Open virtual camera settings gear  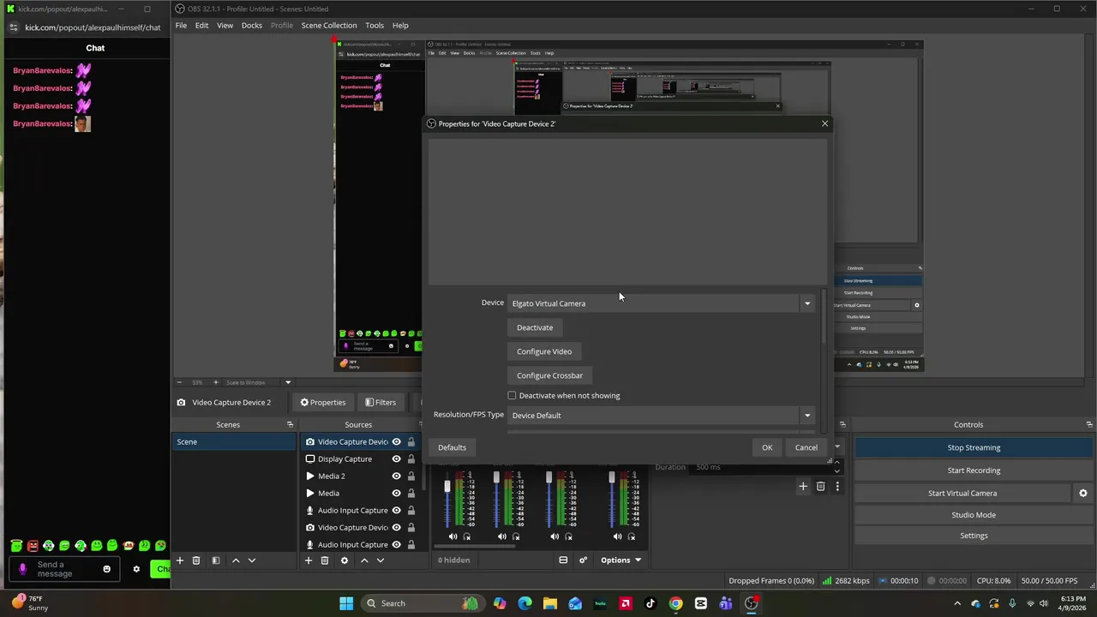tap(1083, 493)
